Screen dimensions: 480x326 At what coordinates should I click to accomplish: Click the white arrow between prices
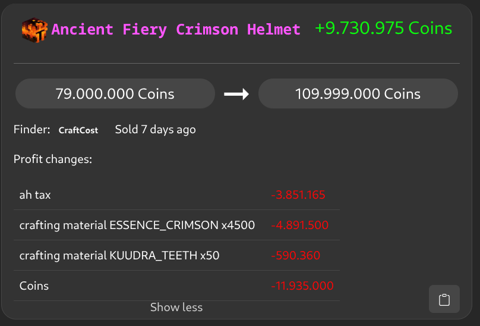click(236, 94)
